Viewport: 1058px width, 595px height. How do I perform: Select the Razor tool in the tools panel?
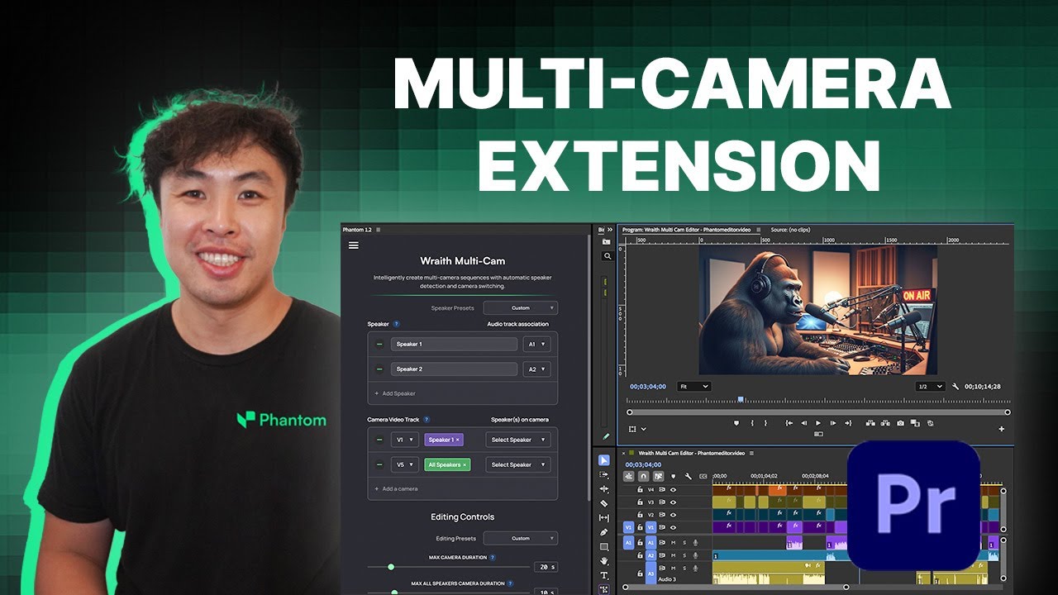coord(604,503)
